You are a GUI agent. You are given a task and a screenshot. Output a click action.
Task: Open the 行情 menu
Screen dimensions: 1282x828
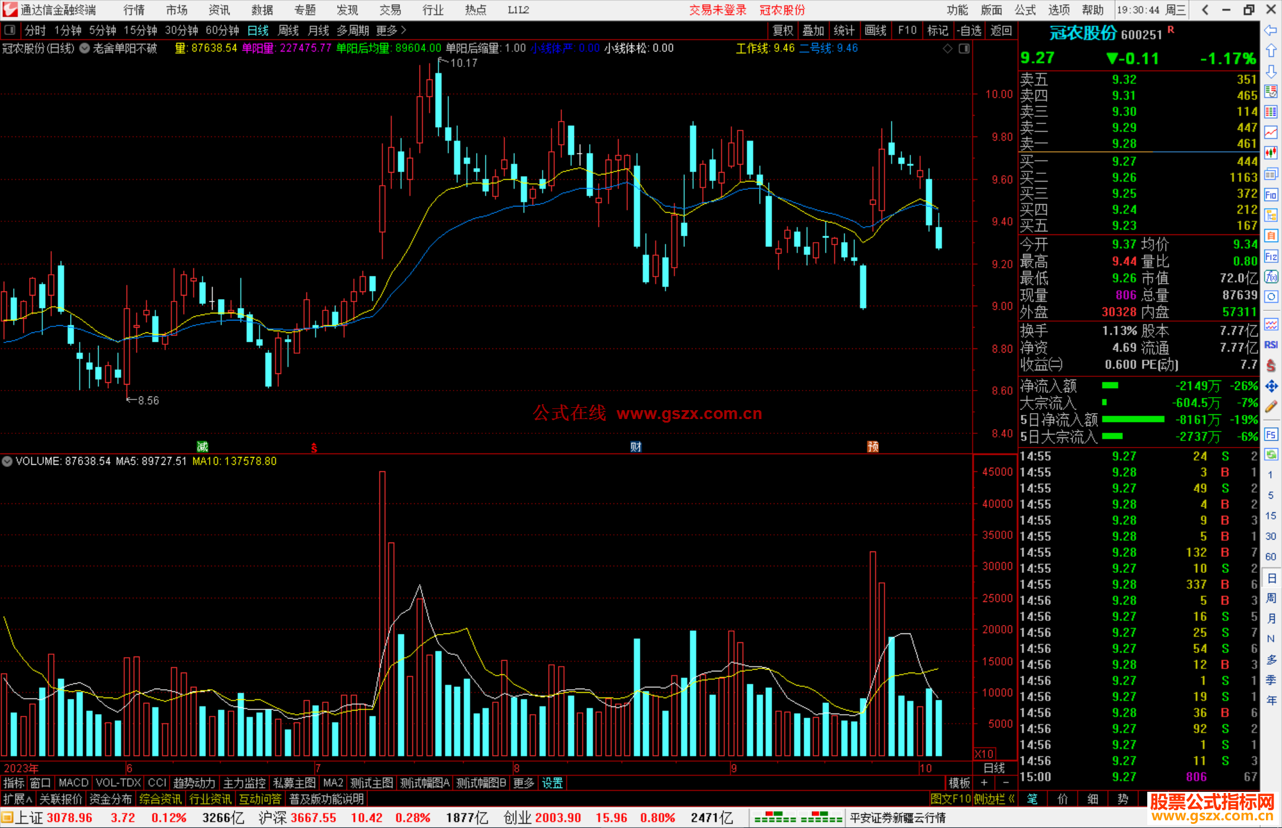[x=134, y=10]
